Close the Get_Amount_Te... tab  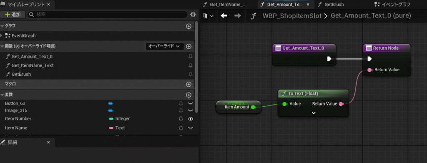(x=308, y=5)
